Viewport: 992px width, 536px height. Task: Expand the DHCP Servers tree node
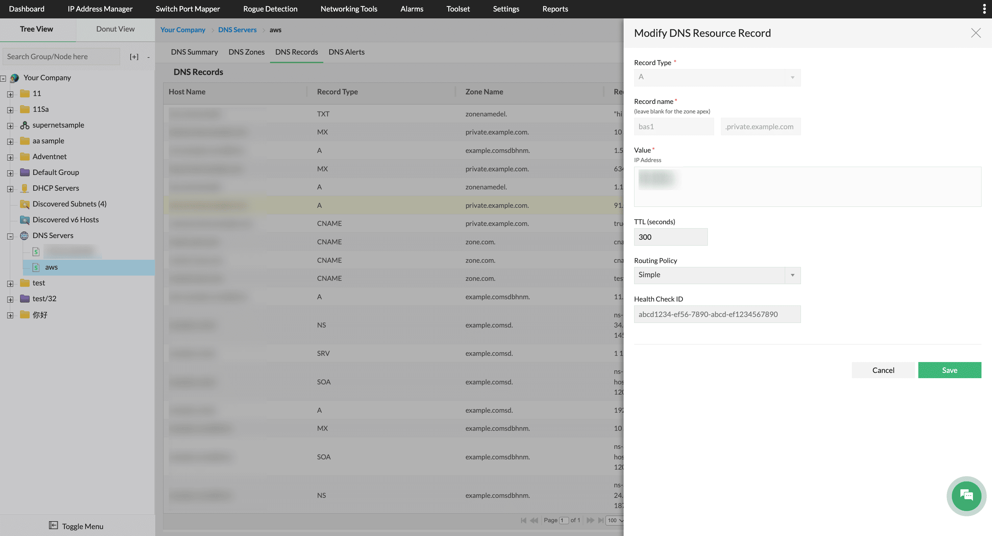point(11,189)
